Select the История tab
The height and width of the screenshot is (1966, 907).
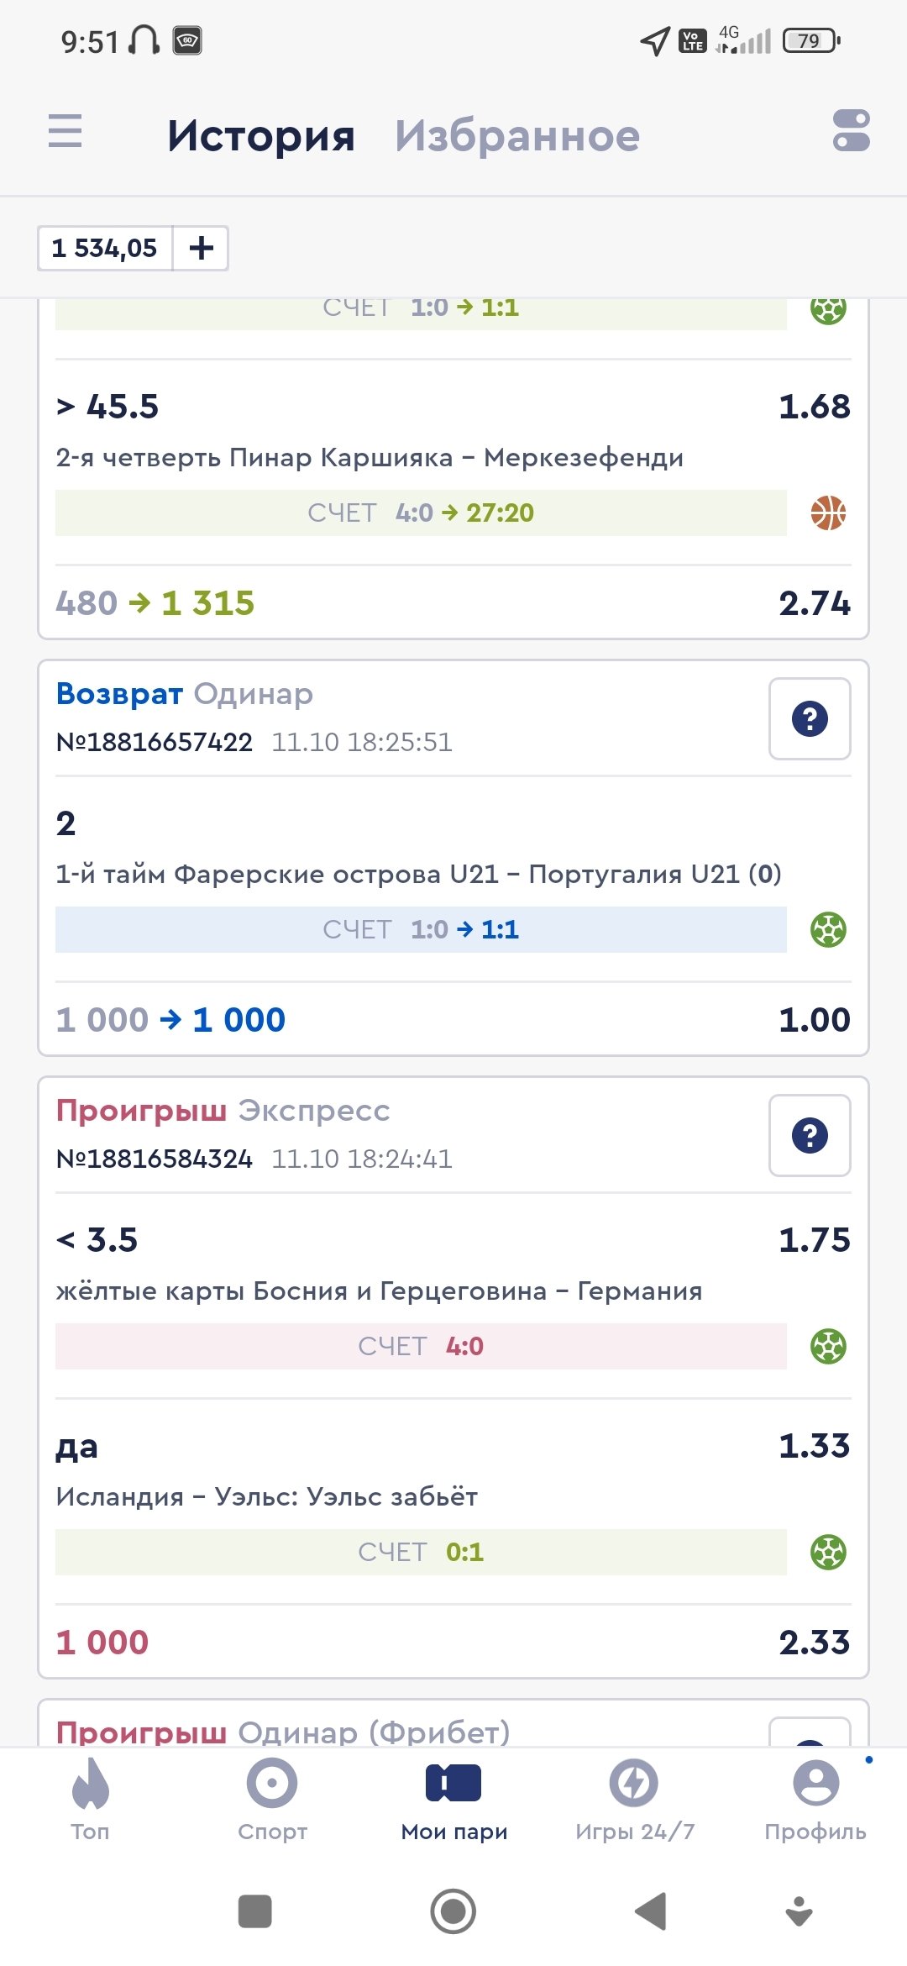coord(261,136)
